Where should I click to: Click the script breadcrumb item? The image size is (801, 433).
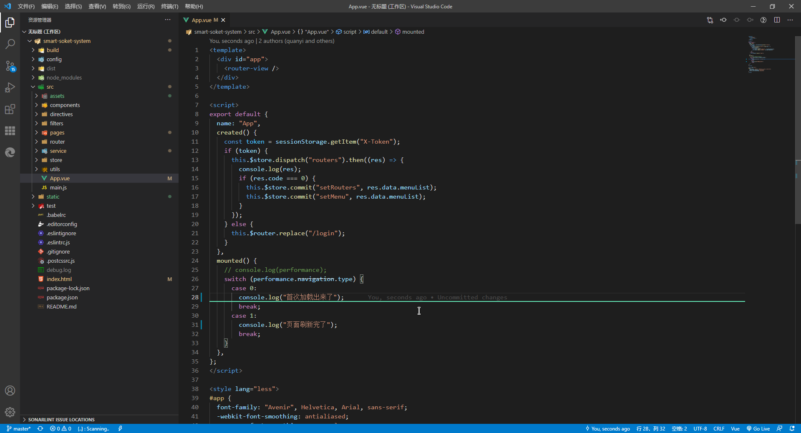pyautogui.click(x=346, y=32)
